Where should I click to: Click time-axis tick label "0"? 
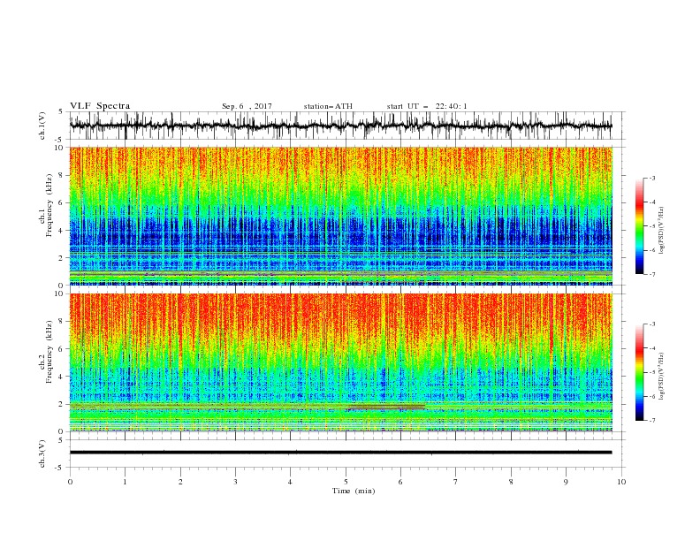click(x=70, y=482)
